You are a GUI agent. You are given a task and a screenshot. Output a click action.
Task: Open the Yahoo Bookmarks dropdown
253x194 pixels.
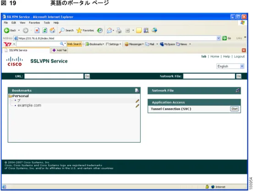[95, 44]
